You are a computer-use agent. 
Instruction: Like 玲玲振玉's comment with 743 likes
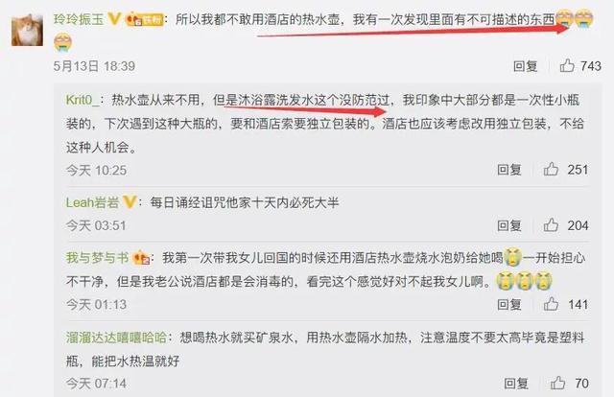pos(567,65)
